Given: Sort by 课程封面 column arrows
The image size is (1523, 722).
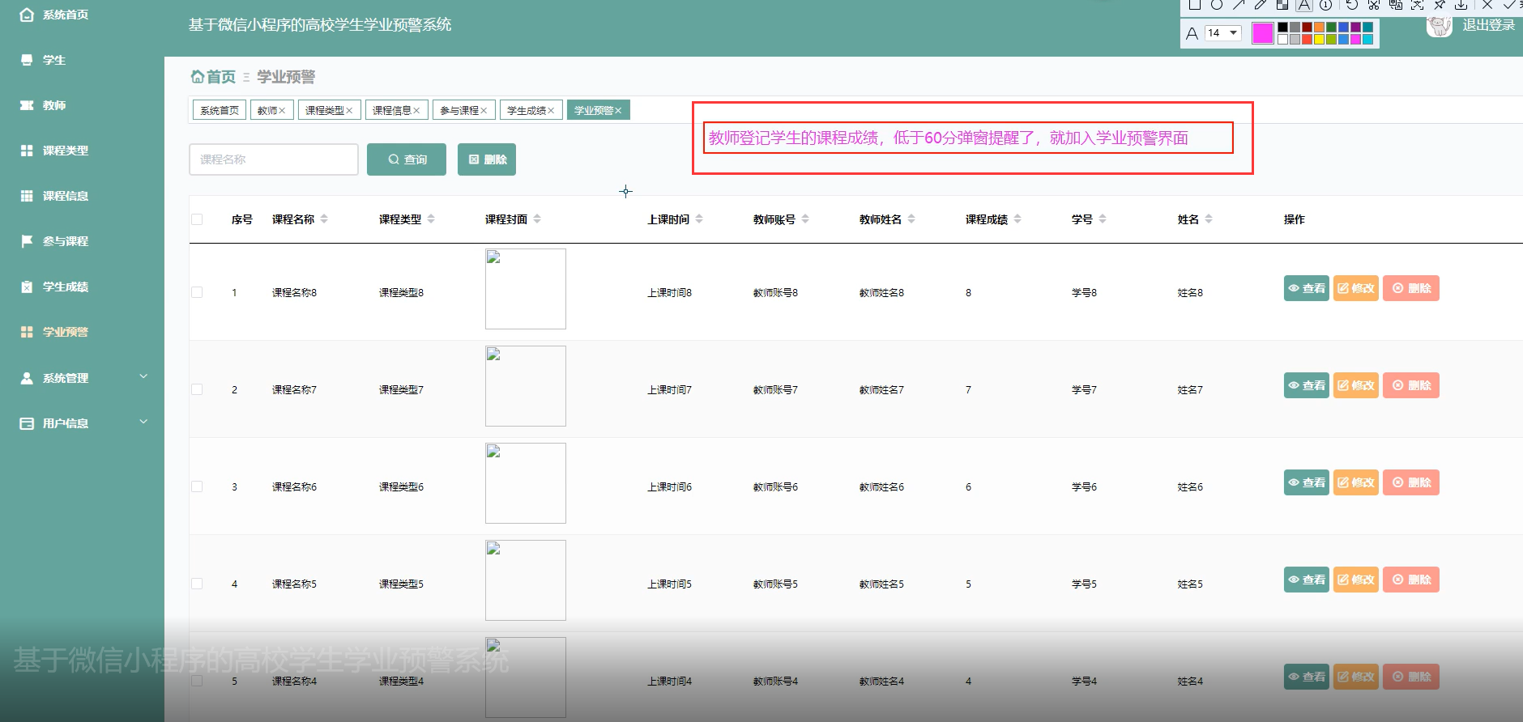Looking at the screenshot, I should (537, 219).
